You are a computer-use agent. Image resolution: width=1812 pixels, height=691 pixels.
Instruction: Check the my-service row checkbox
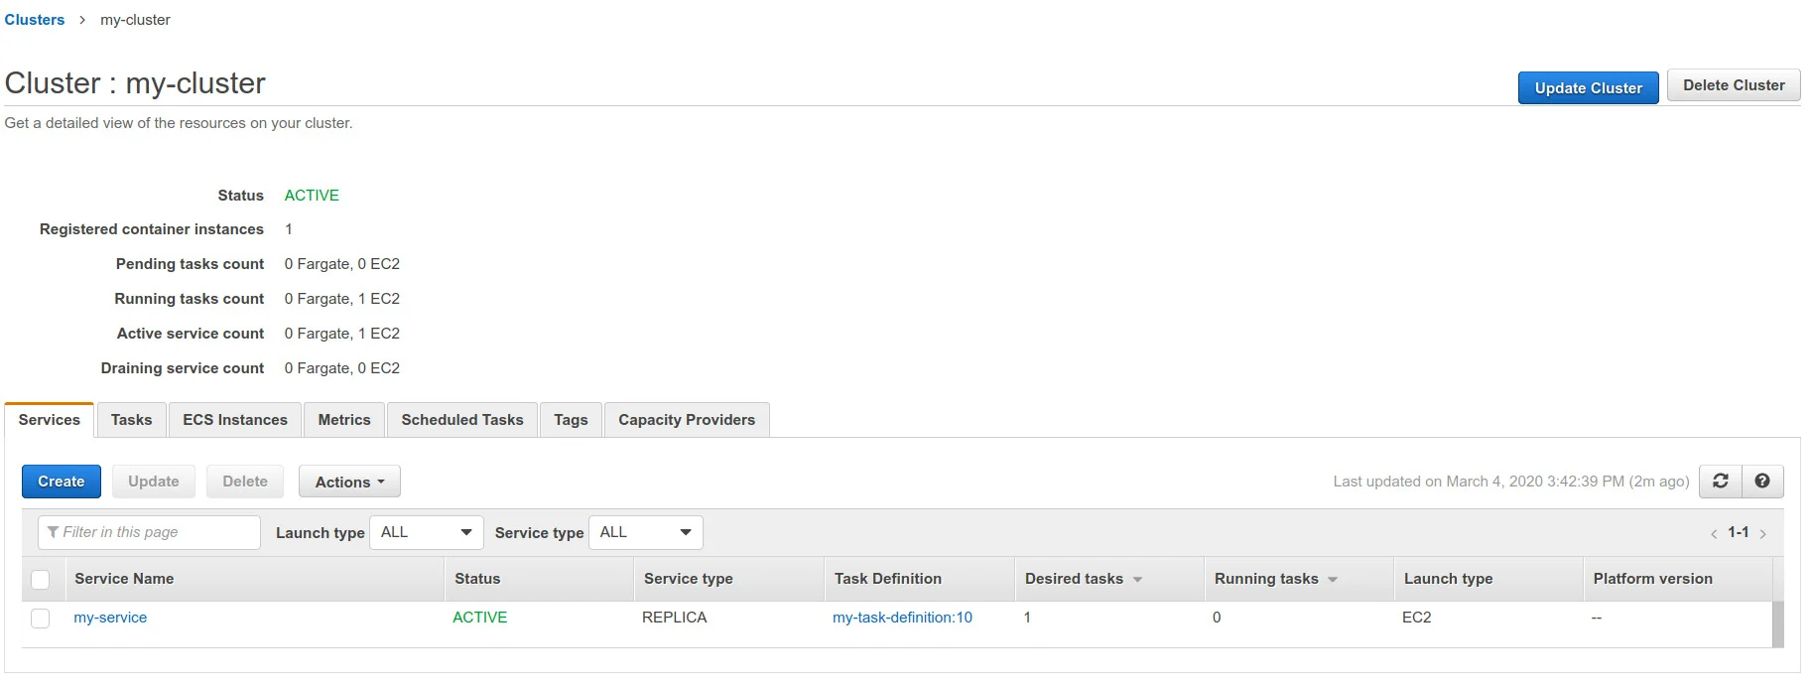[41, 619]
